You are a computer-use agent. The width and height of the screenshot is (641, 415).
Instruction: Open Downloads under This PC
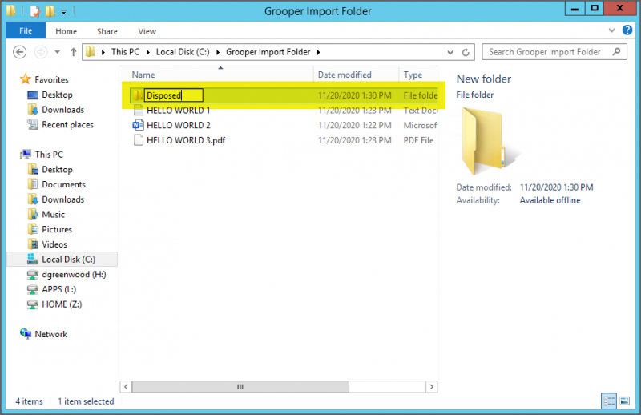[x=63, y=199]
